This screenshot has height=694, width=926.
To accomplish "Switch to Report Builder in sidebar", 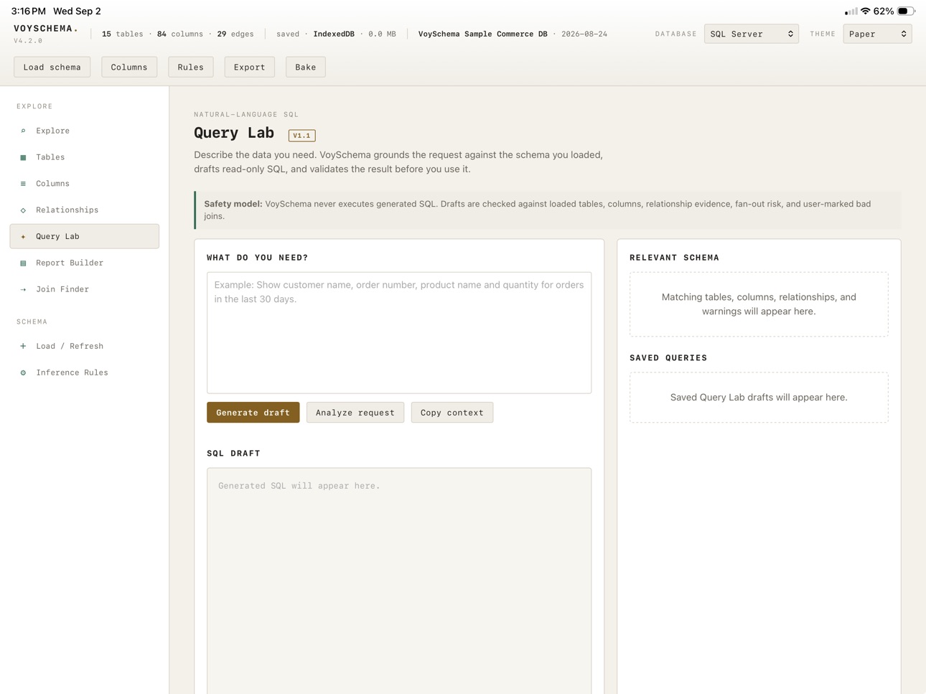I will [84, 263].
